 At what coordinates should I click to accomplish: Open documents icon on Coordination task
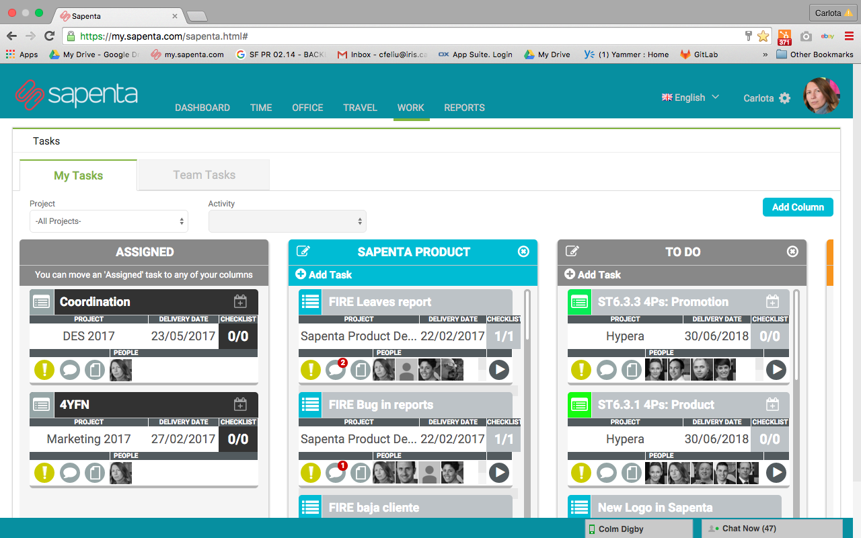point(95,370)
